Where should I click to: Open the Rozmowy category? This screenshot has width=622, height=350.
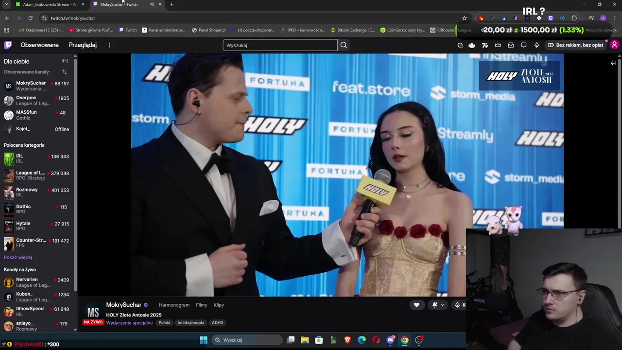[x=37, y=192]
